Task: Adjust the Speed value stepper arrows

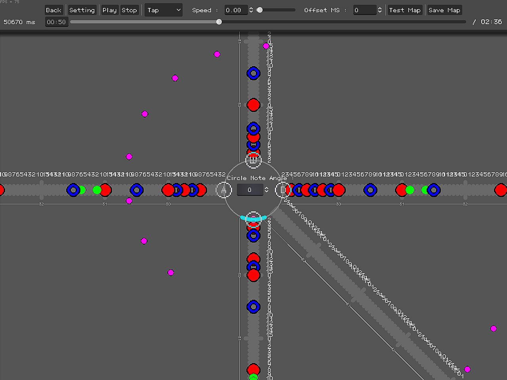Action: coord(251,10)
